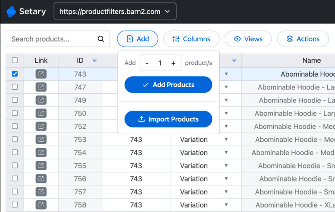Click the Import Products button
The image size is (335, 212).
pyautogui.click(x=168, y=119)
